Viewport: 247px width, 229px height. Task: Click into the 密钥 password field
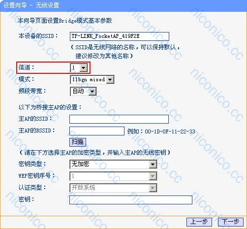point(131,200)
